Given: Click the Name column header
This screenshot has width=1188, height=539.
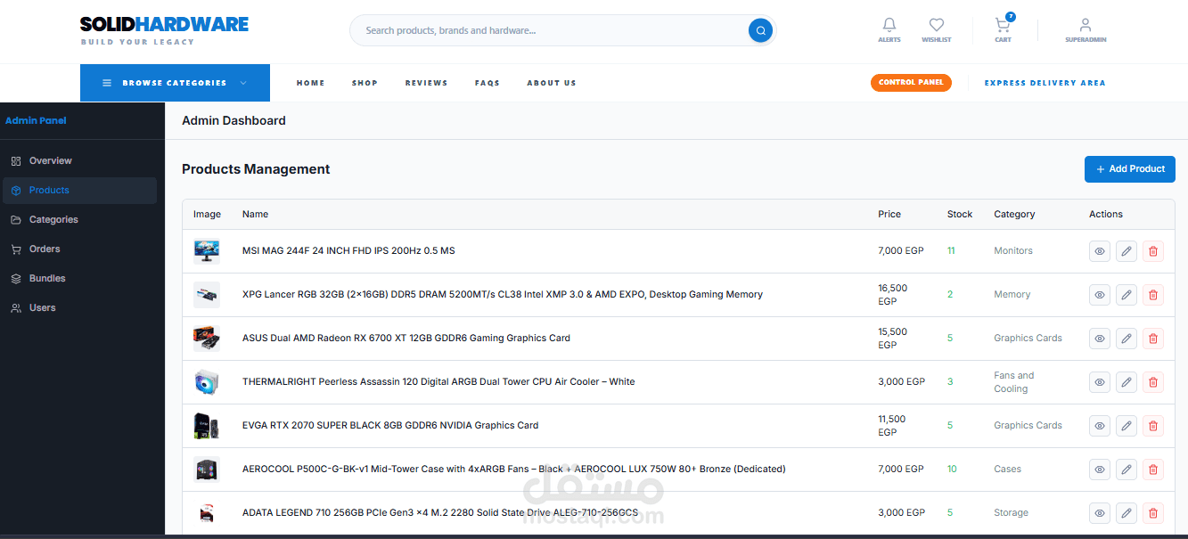Looking at the screenshot, I should click(x=255, y=214).
